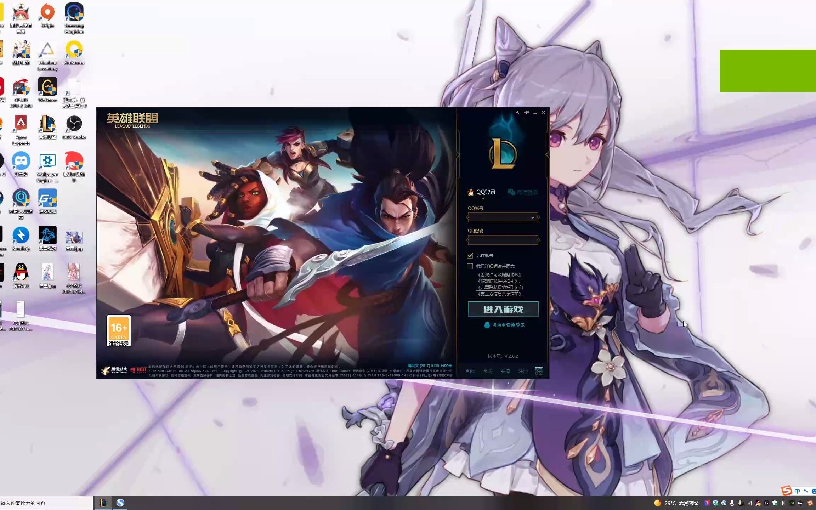Open the NVIDIA tray icon
The image size is (816, 510).
pos(792,503)
